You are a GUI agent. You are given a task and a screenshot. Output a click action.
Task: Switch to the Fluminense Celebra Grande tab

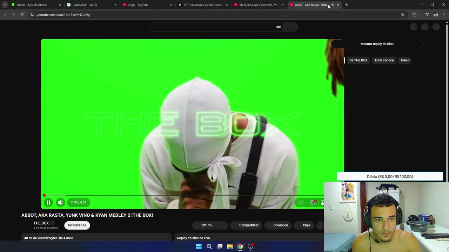(x=203, y=5)
